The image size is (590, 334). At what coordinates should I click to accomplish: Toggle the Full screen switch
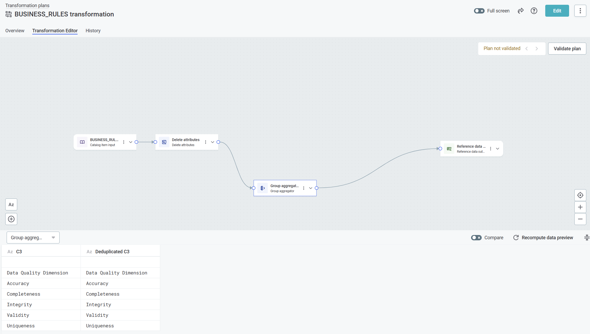tap(479, 11)
